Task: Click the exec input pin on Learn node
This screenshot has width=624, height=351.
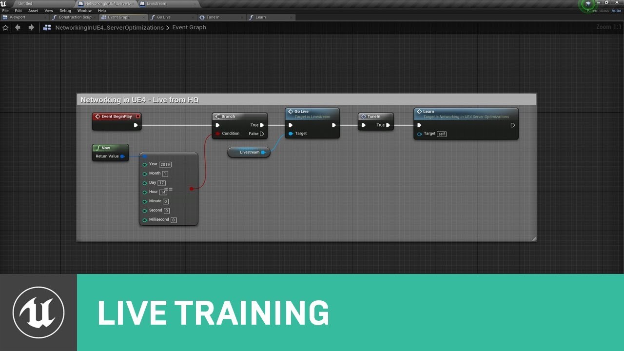Action: (419, 125)
